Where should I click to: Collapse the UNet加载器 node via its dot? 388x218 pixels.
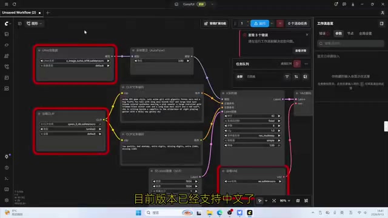[x=39, y=50]
